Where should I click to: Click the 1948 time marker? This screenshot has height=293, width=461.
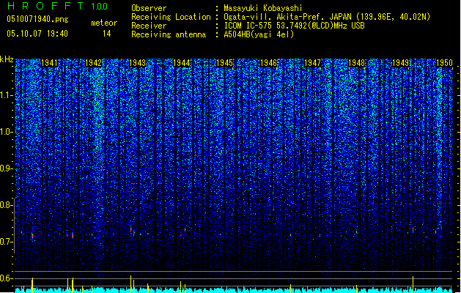[357, 63]
